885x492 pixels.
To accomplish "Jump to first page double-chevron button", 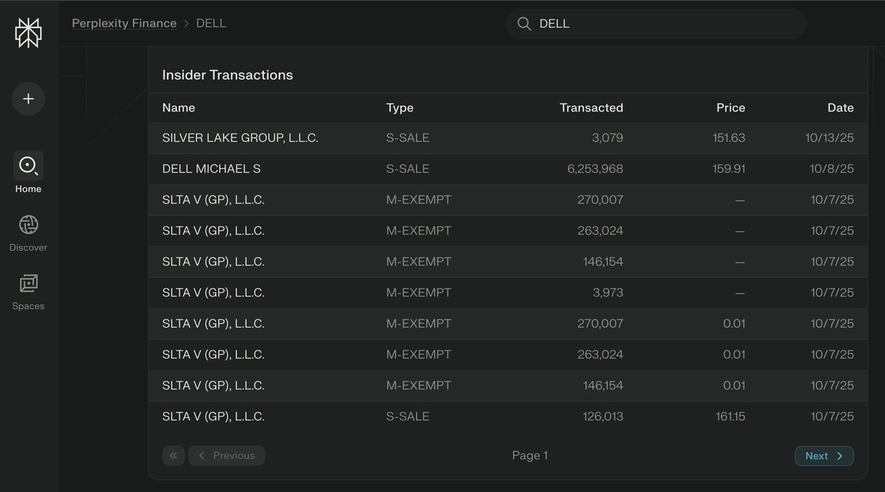I will (x=173, y=456).
